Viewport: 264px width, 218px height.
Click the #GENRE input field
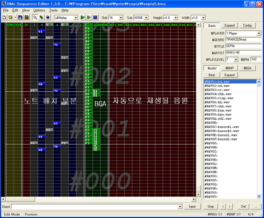pos(243,40)
